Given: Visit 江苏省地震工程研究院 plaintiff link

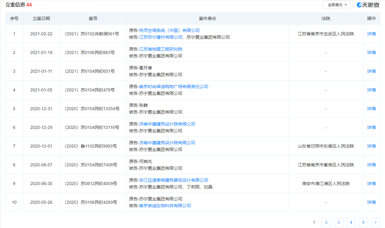Looking at the screenshot, I should point(160,49).
